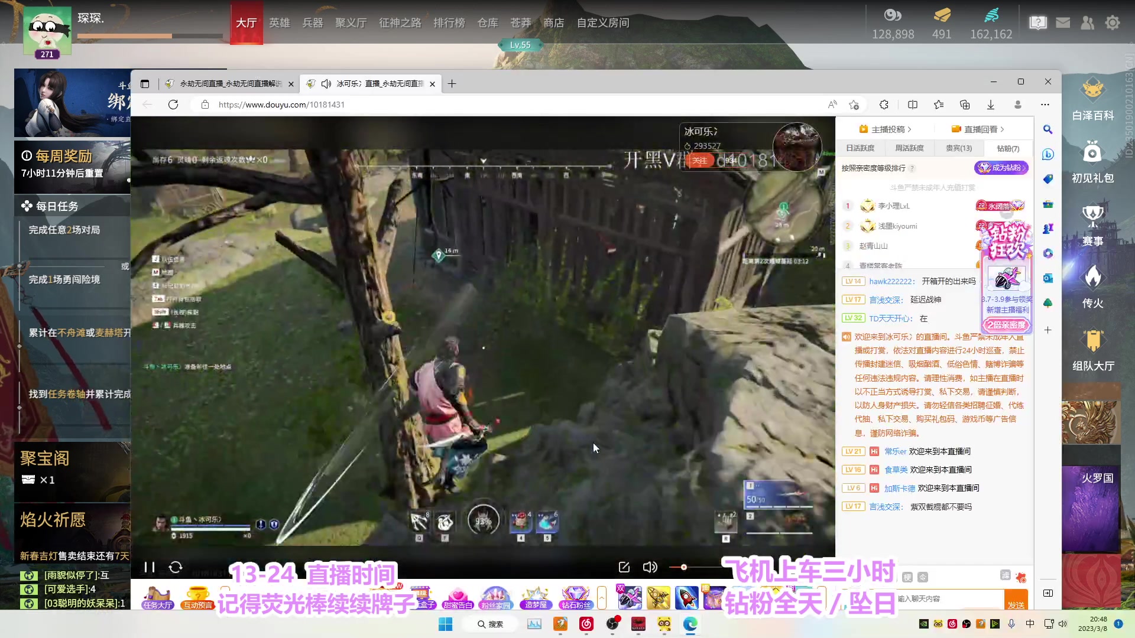Open game settings gear icon
1135x638 pixels.
(1113, 23)
